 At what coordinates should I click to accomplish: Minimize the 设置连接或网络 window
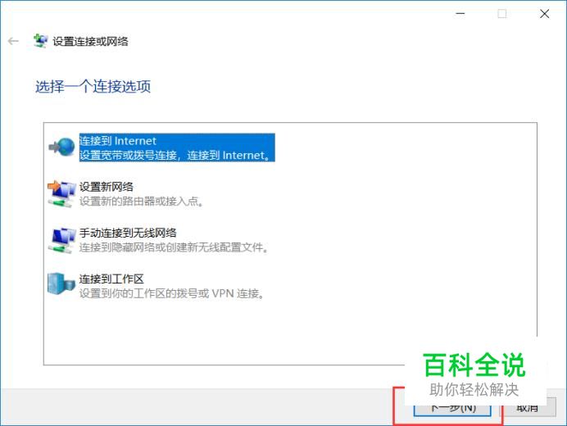click(460, 14)
